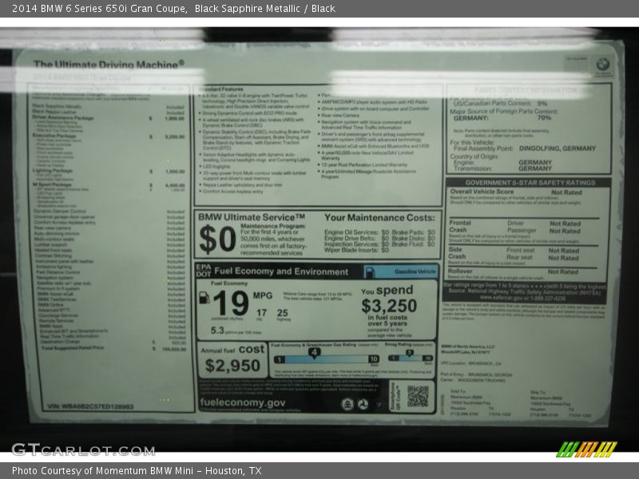Click 'Government 5-Star Safety Ratings' header
The height and width of the screenshot is (479, 639).
click(x=530, y=183)
